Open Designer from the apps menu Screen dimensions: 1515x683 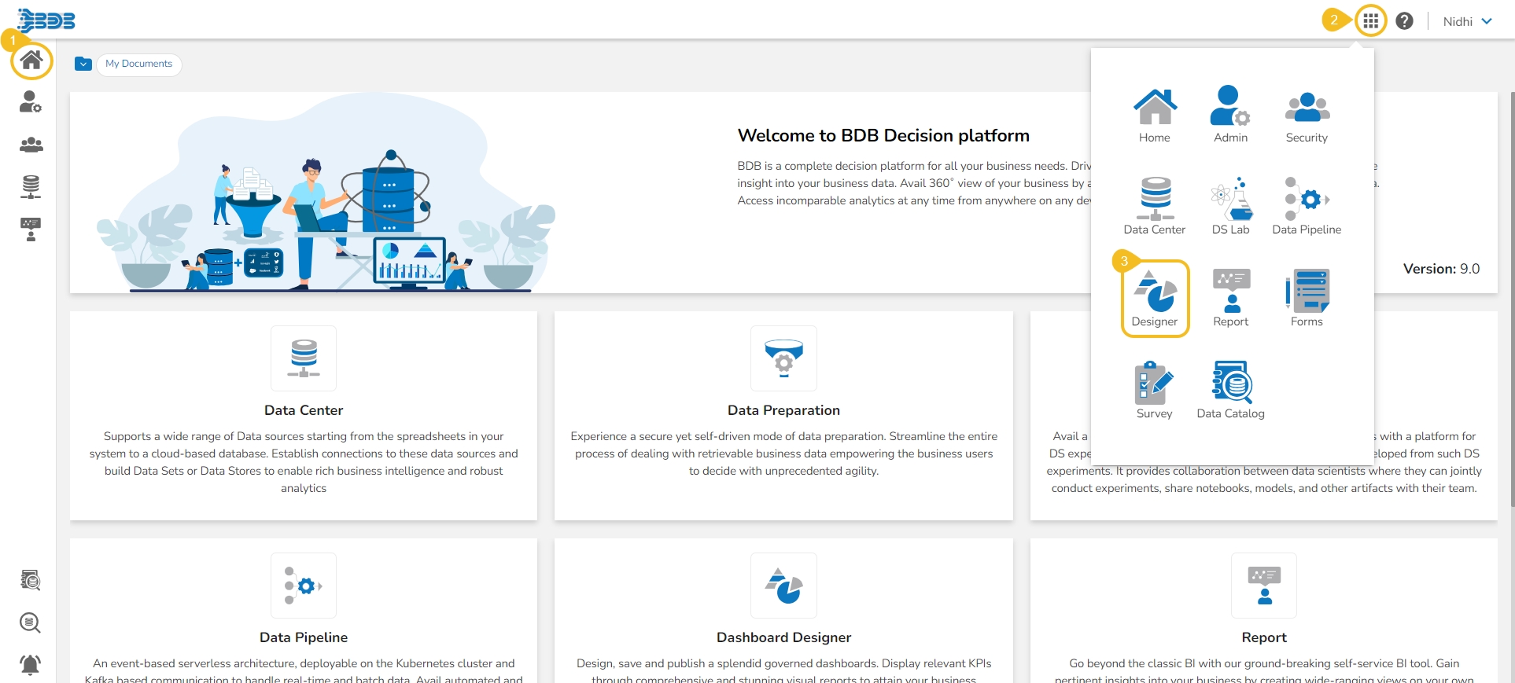(x=1154, y=299)
